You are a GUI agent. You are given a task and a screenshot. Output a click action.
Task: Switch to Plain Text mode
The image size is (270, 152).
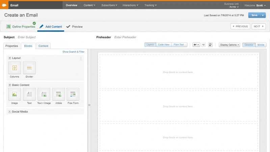click(179, 45)
